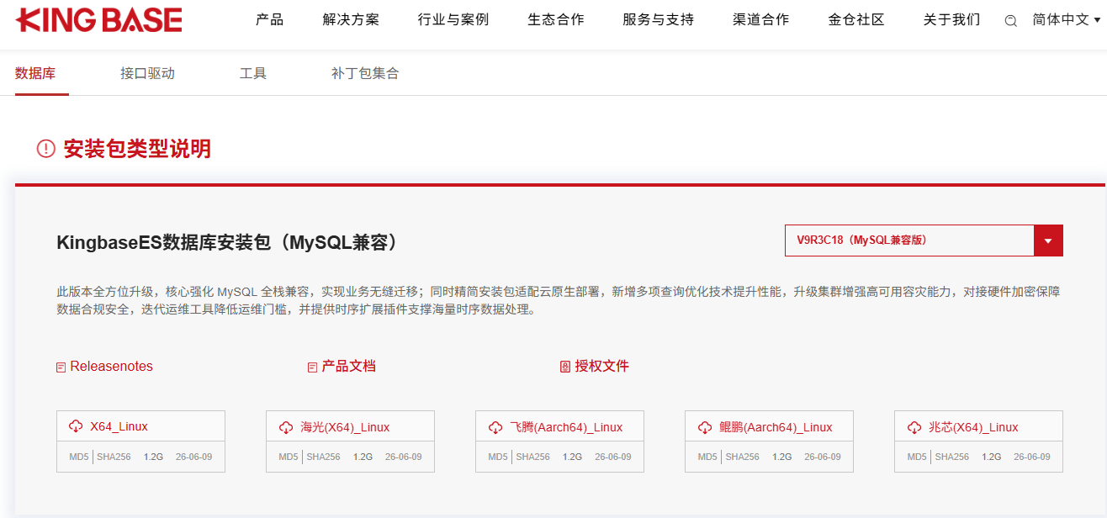Switch to the 接口驱动 tab

tap(147, 73)
